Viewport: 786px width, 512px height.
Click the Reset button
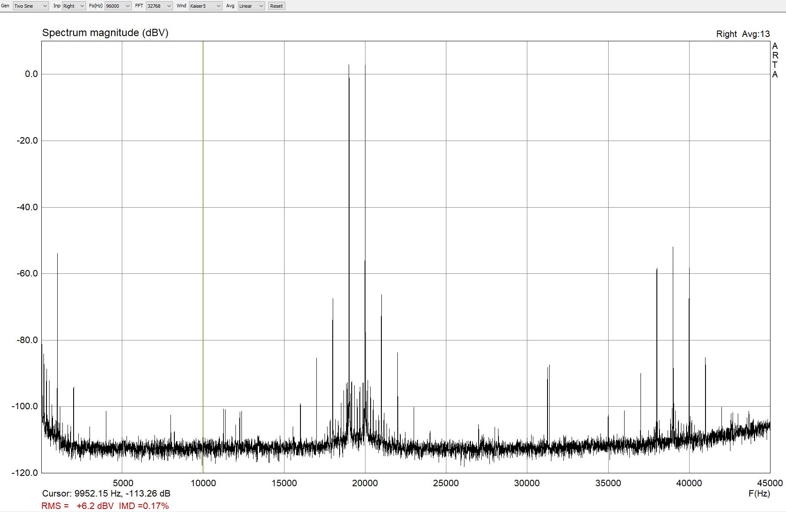point(276,6)
